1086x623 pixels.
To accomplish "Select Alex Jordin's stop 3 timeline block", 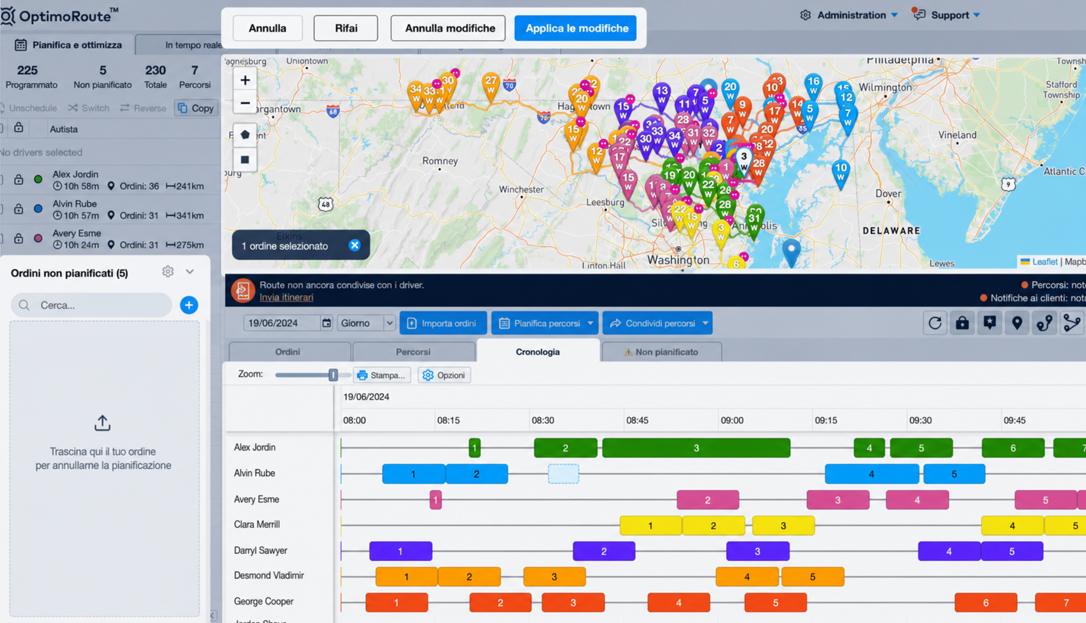I will click(696, 448).
